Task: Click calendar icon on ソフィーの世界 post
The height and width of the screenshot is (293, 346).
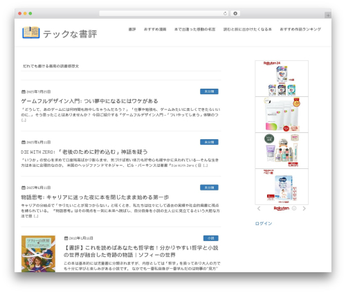Action: coord(66,238)
